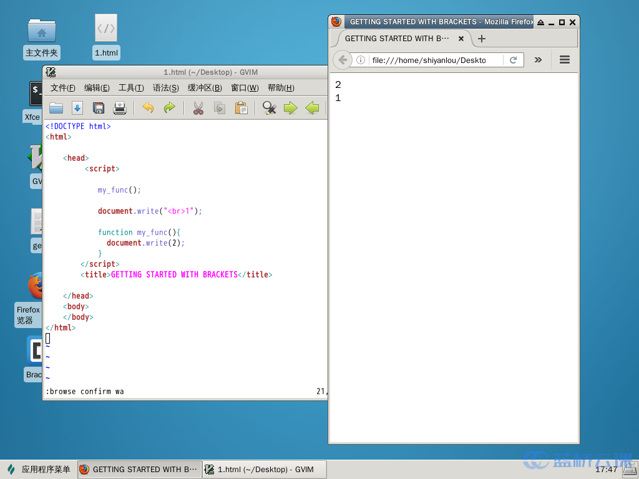Show site information for the file URL
Viewport: 639px width, 479px height.
[x=361, y=60]
